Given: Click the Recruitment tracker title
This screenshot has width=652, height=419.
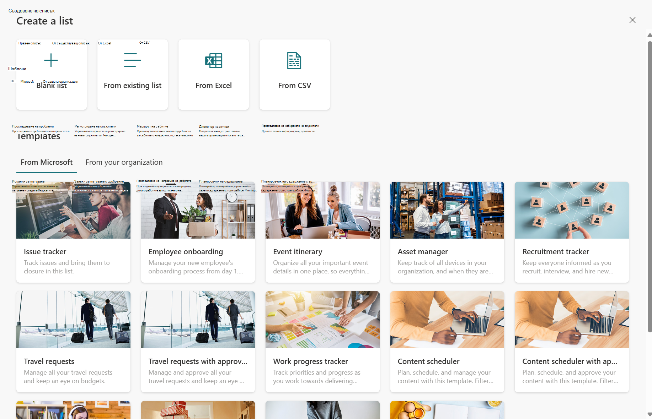Looking at the screenshot, I should point(556,252).
